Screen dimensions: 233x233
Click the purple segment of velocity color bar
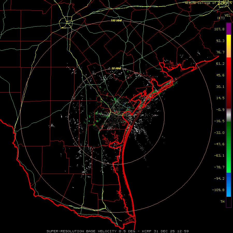(x=229, y=29)
